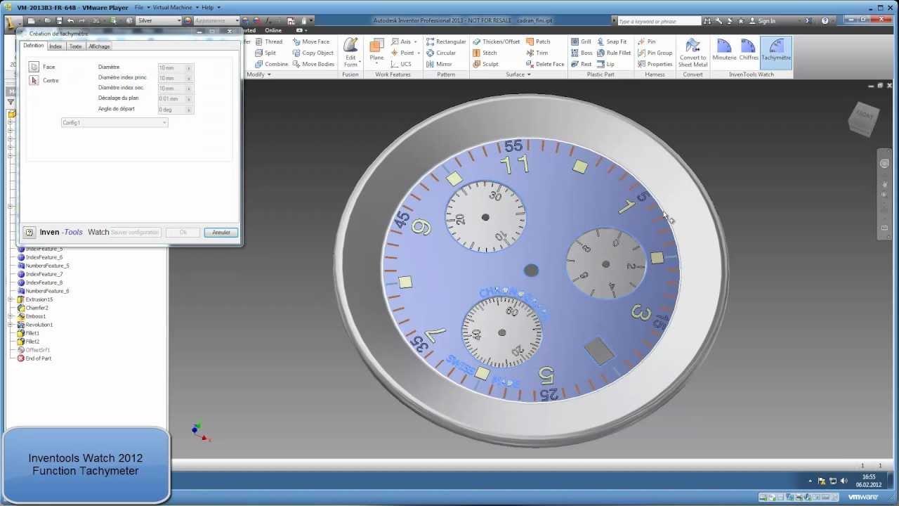
Task: Switch to the Texte tab
Action: 75,46
